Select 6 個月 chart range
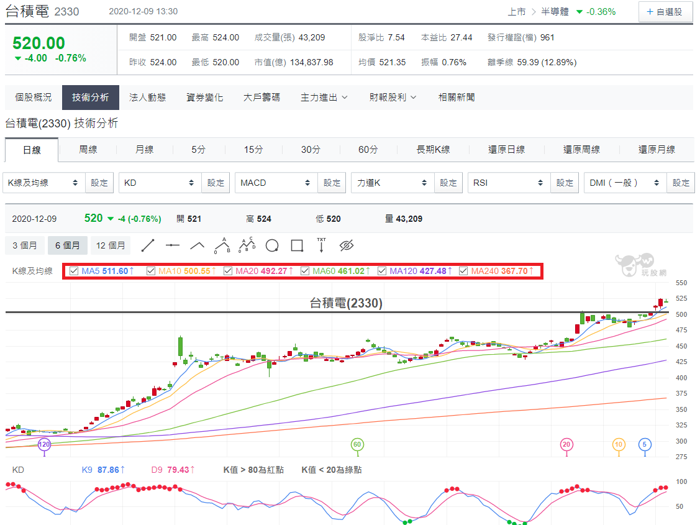This screenshot has width=700, height=525. pos(68,245)
